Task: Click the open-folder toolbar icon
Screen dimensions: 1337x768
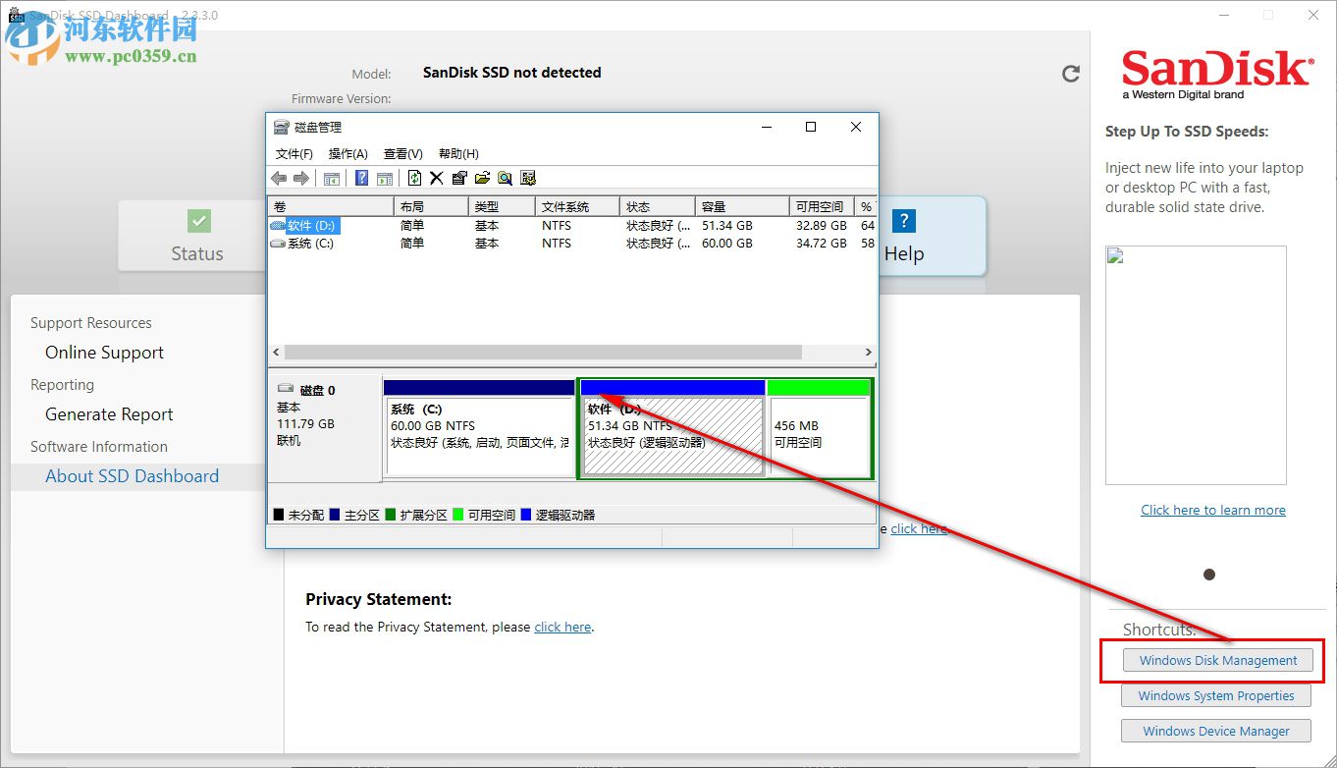Action: [482, 178]
